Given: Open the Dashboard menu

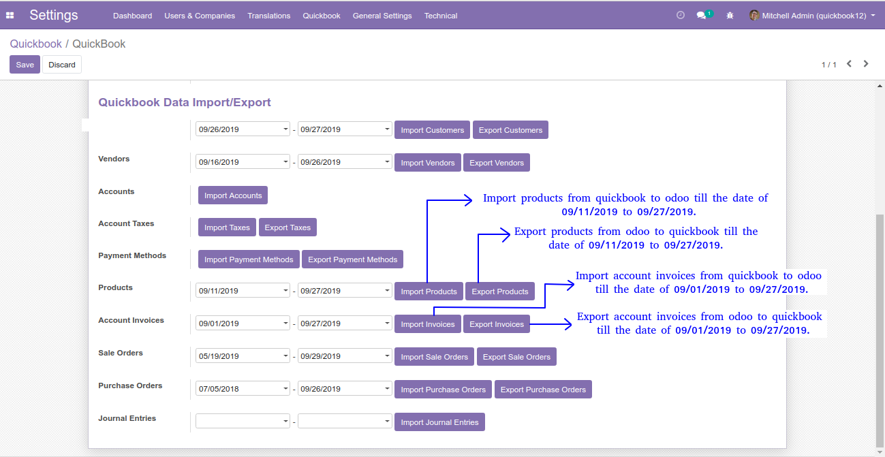Looking at the screenshot, I should coord(132,16).
